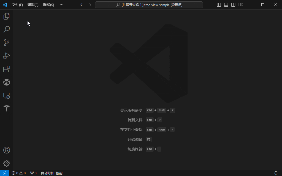The image size is (282, 176).
Task: Click the Tesla logo icon in activity bar
Action: coord(6,108)
